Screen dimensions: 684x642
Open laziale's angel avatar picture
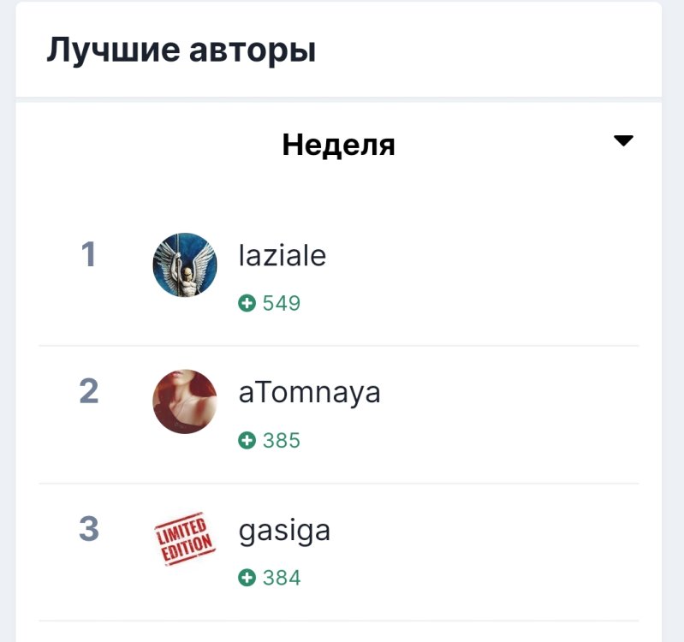pyautogui.click(x=184, y=265)
